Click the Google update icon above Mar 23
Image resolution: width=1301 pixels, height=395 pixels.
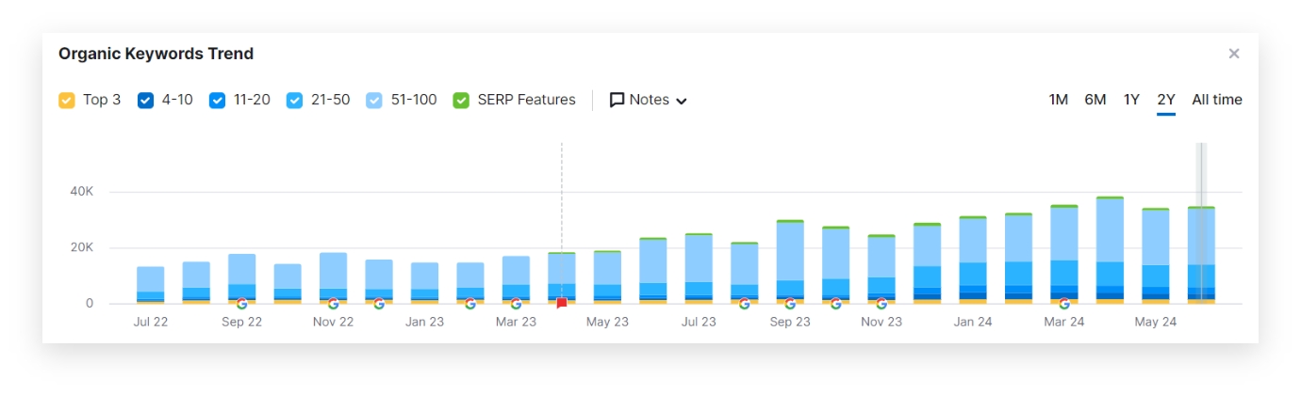tap(516, 304)
